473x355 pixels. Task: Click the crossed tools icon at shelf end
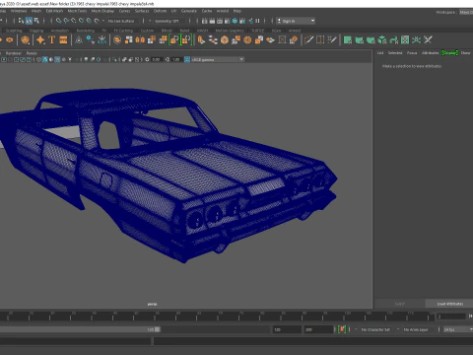[428, 40]
